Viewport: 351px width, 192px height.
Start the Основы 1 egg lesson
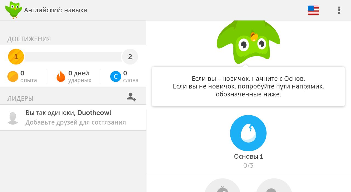(x=248, y=133)
